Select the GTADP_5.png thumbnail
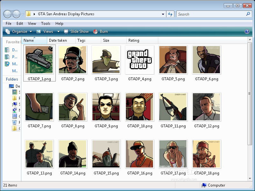The width and height of the screenshot is (255, 191). tap(173, 60)
